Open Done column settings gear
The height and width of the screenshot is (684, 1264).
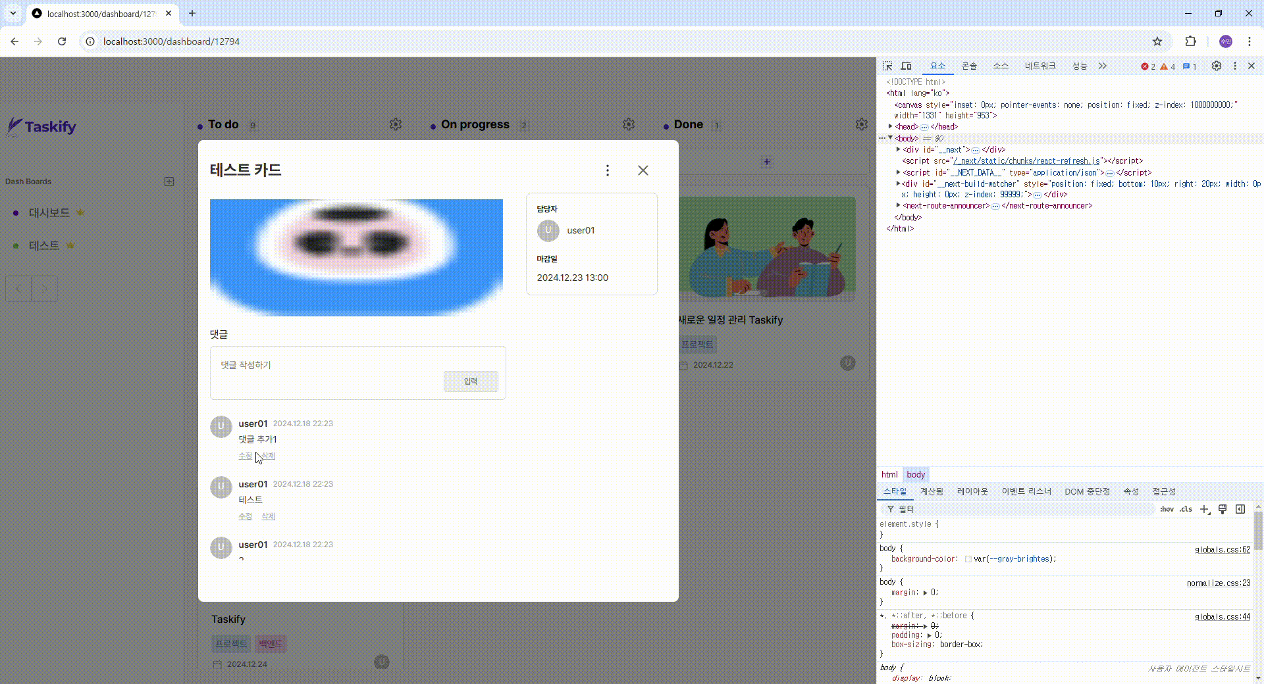(861, 124)
